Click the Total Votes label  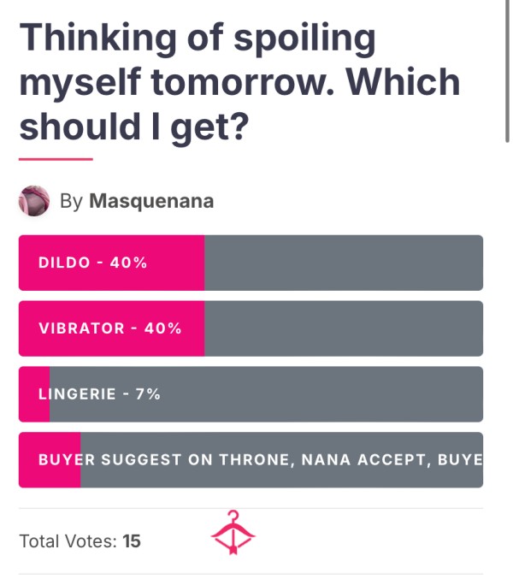[x=68, y=541]
